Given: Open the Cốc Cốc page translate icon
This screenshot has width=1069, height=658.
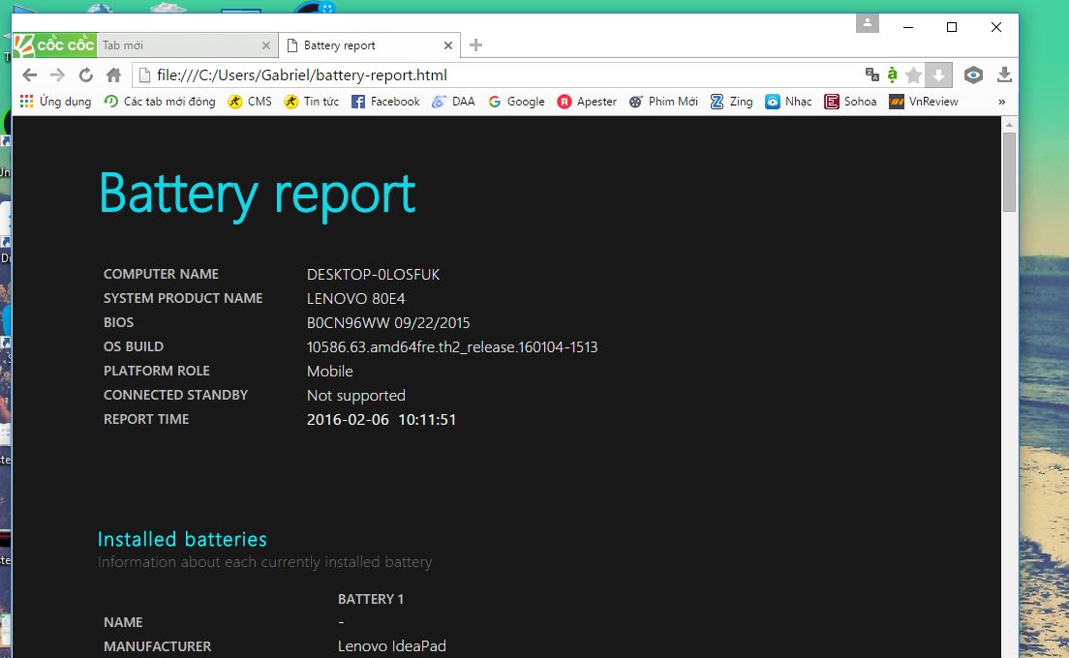Looking at the screenshot, I should pos(870,75).
